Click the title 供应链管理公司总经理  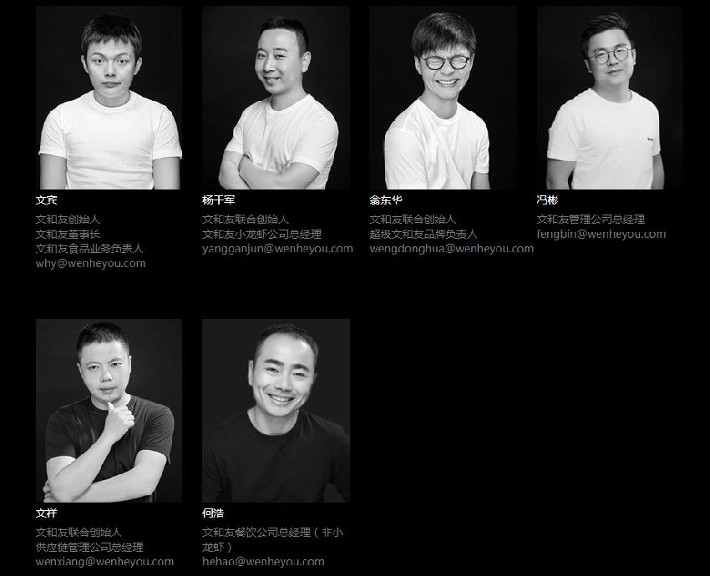coord(89,547)
